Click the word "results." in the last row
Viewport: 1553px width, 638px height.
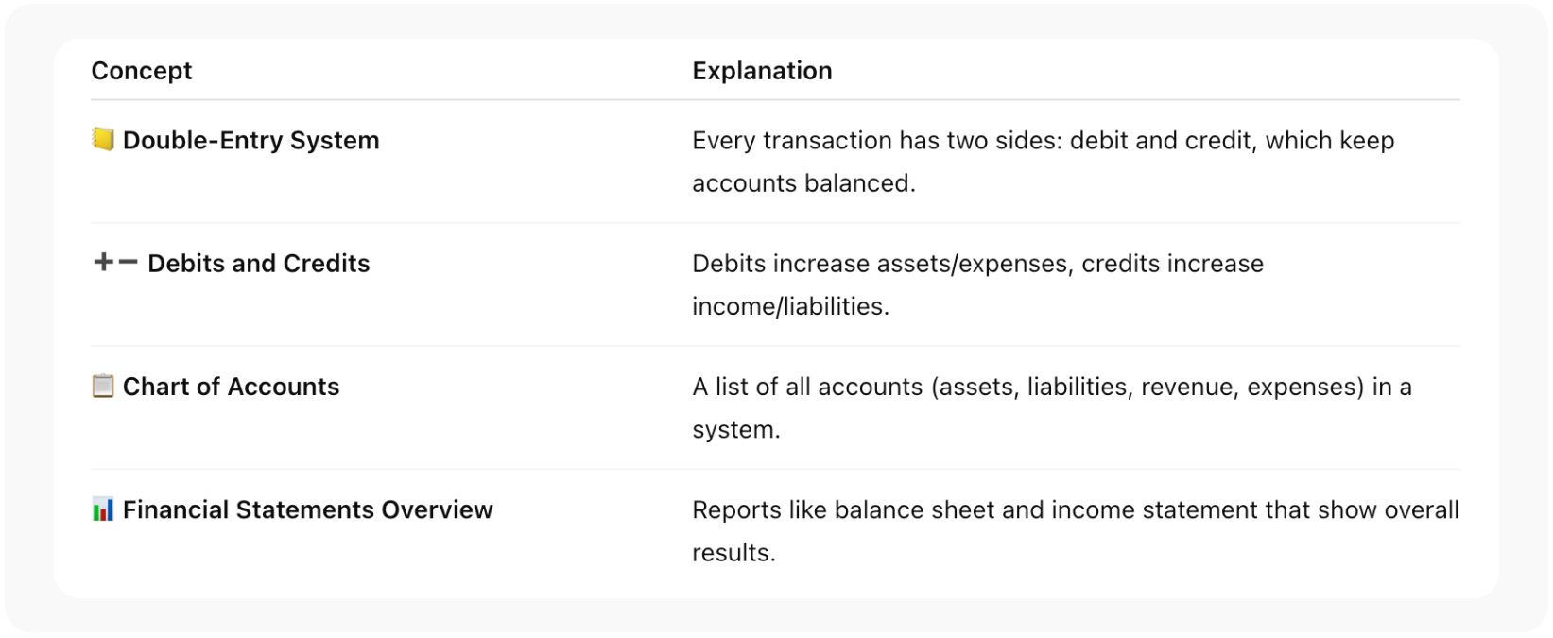(x=733, y=553)
